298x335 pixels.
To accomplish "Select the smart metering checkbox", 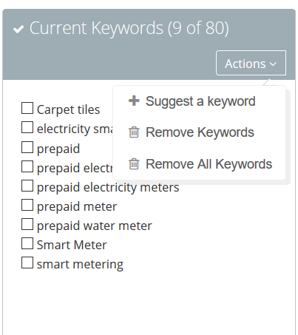I will [27, 263].
